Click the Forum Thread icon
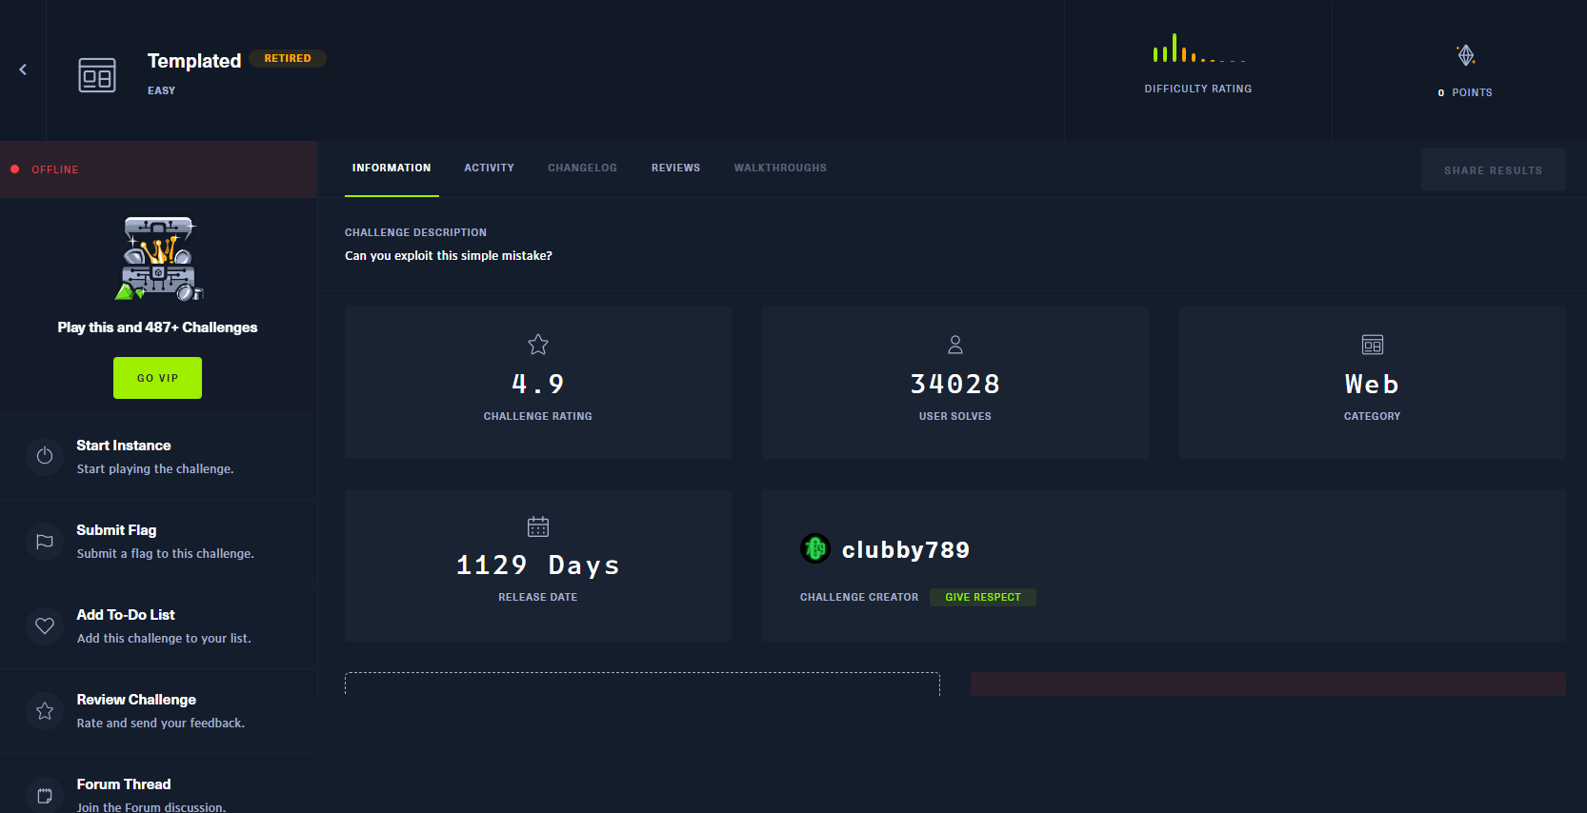The image size is (1587, 813). click(45, 795)
